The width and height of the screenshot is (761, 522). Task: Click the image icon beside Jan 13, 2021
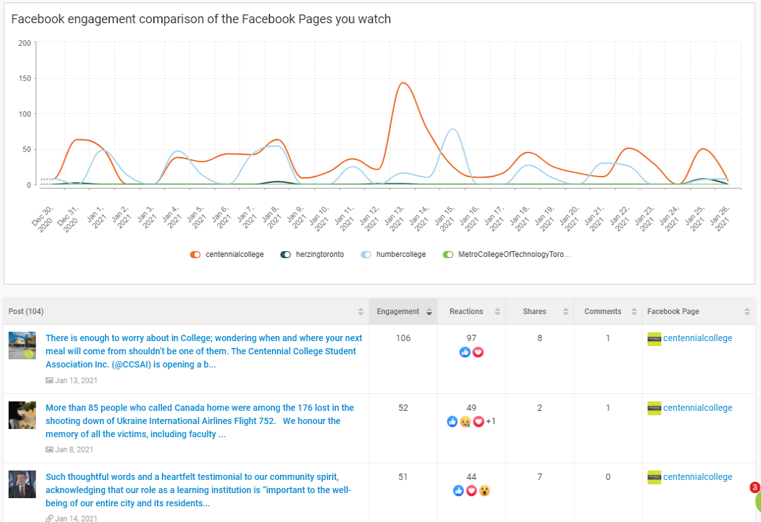point(49,381)
